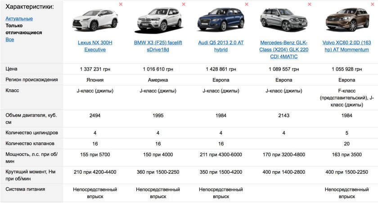This screenshot has height=203, width=378.
Task: Select the Только отличающиеся filter
Action: [x=23, y=29]
